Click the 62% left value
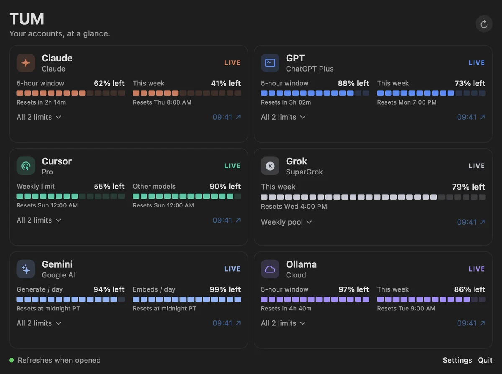 pyautogui.click(x=109, y=83)
